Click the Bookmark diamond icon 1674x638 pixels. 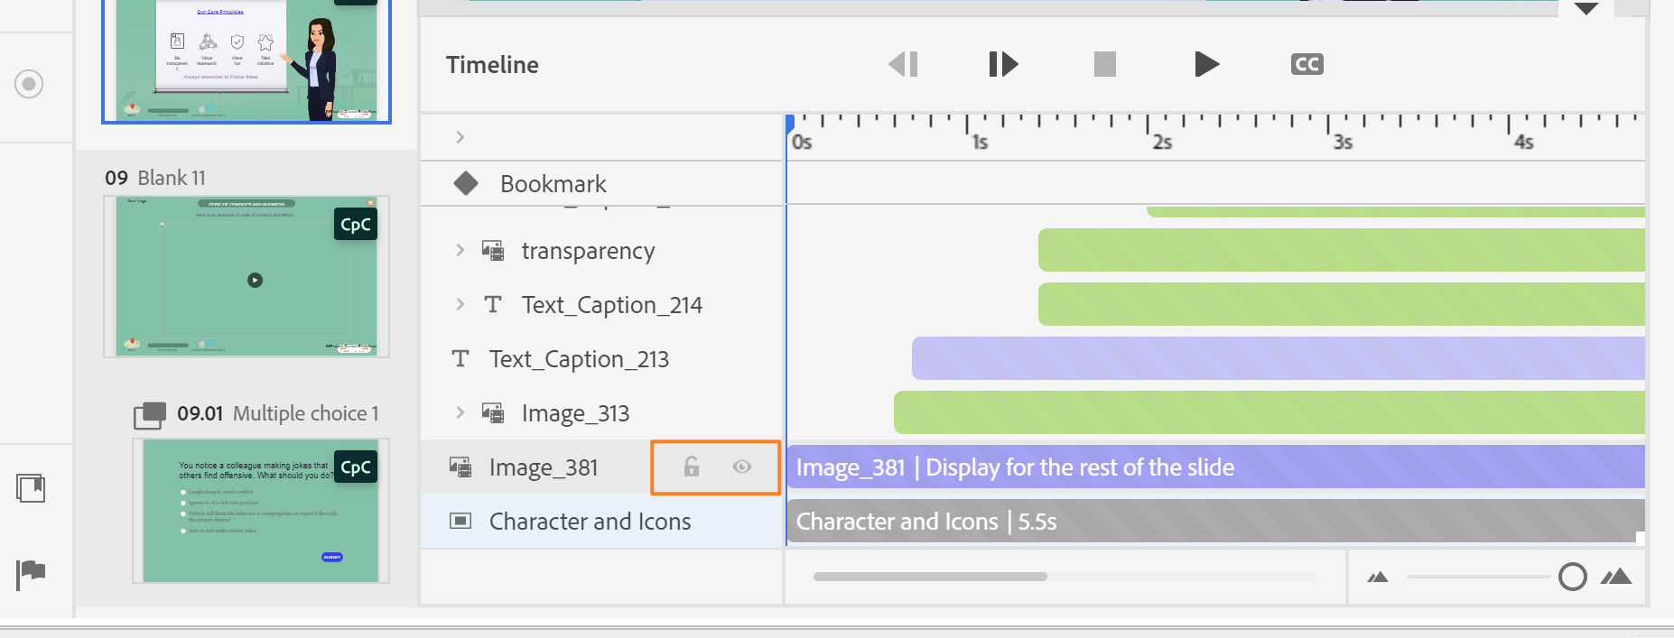point(466,184)
